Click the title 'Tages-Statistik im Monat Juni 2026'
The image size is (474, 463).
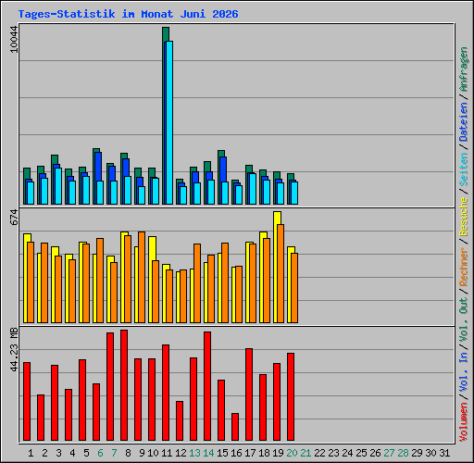pyautogui.click(x=128, y=14)
